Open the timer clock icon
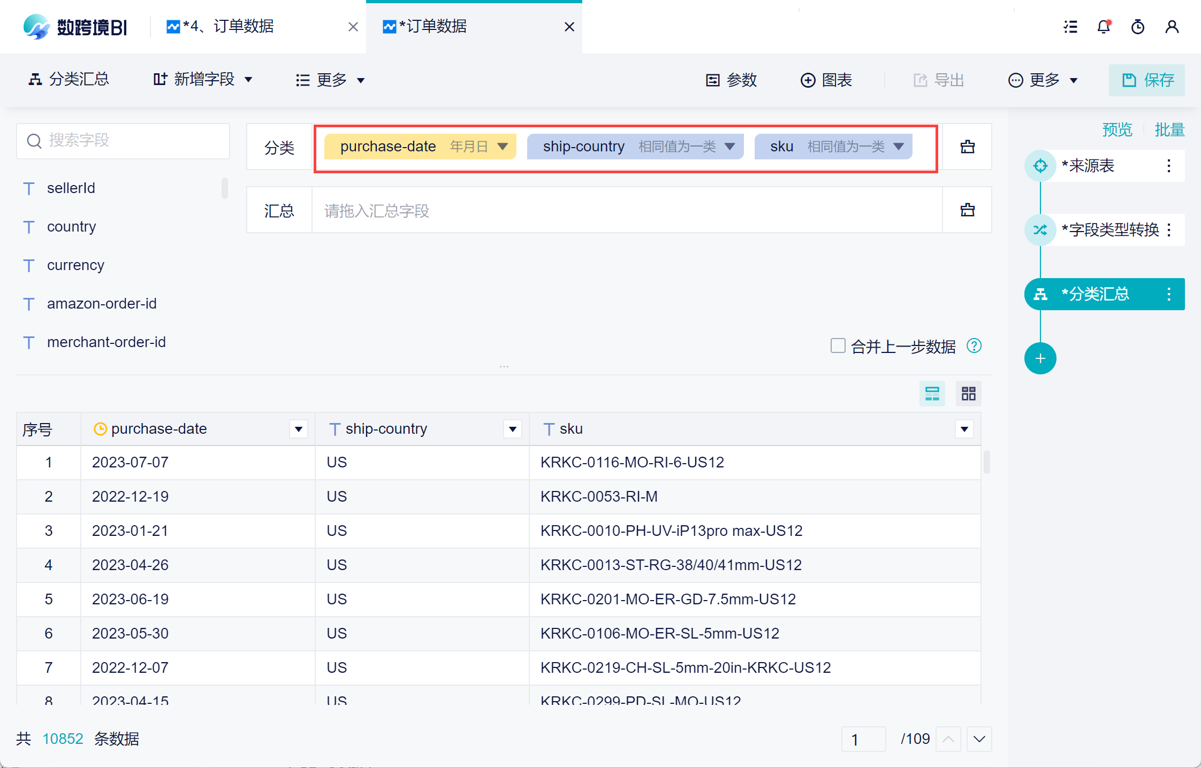 (1138, 27)
